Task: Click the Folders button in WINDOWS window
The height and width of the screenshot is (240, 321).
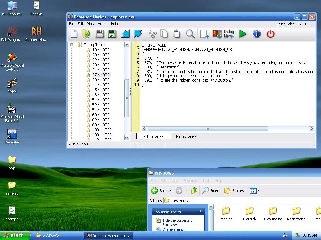Action: 234,191
